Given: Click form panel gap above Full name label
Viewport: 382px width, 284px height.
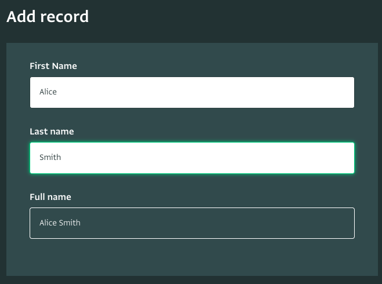Looking at the screenshot, I should (192, 183).
